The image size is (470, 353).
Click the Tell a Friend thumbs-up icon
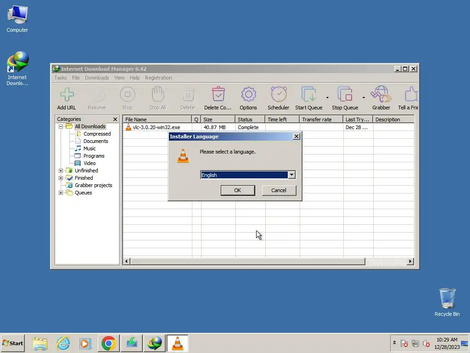[411, 94]
